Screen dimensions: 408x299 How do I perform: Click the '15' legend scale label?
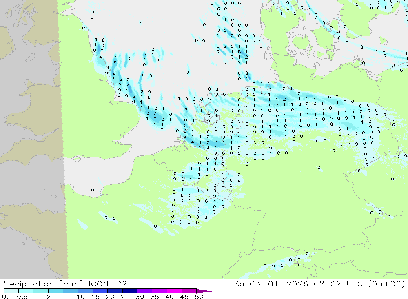click(95, 297)
